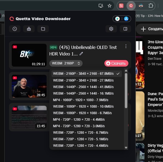Click YouTube badge on 28:45 thumbnail
163x162 pixels.
point(15,78)
